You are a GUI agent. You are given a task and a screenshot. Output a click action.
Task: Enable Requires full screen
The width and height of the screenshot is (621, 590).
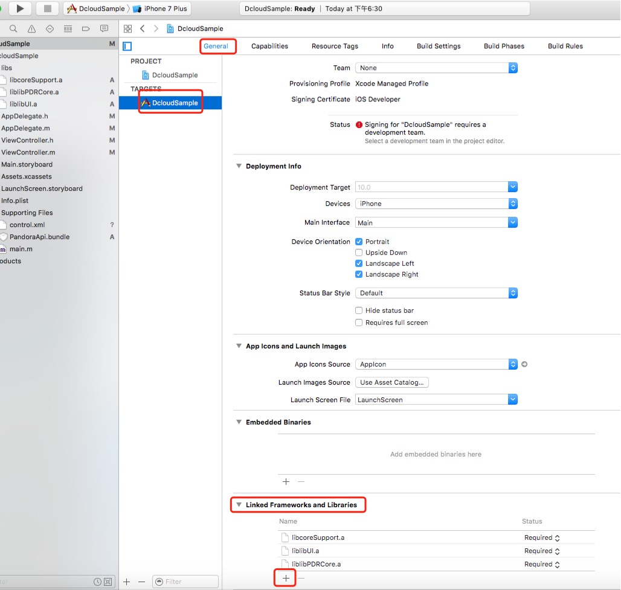click(359, 322)
